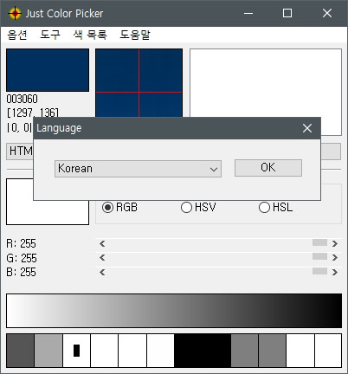Click the R slider thumb
This screenshot has height=374, width=348.
(319, 242)
